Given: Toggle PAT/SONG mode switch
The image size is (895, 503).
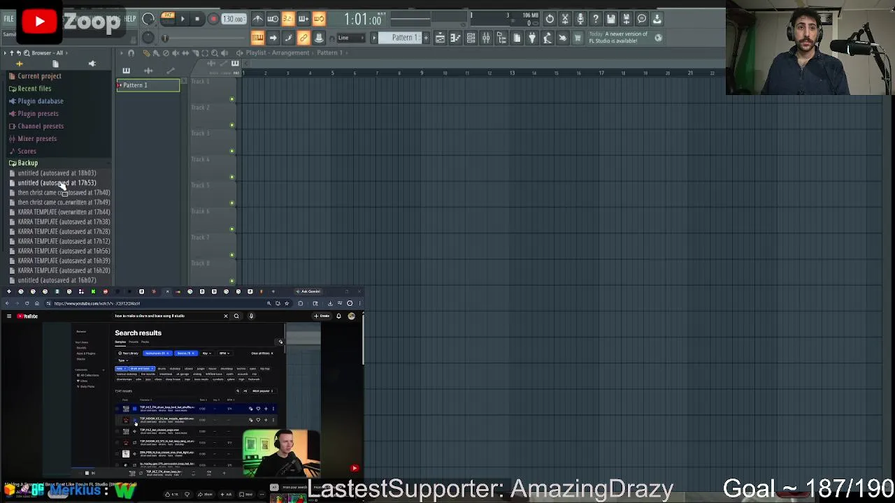Looking at the screenshot, I should [x=168, y=18].
